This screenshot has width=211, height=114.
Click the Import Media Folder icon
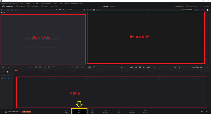pyautogui.click(x=12, y=10)
